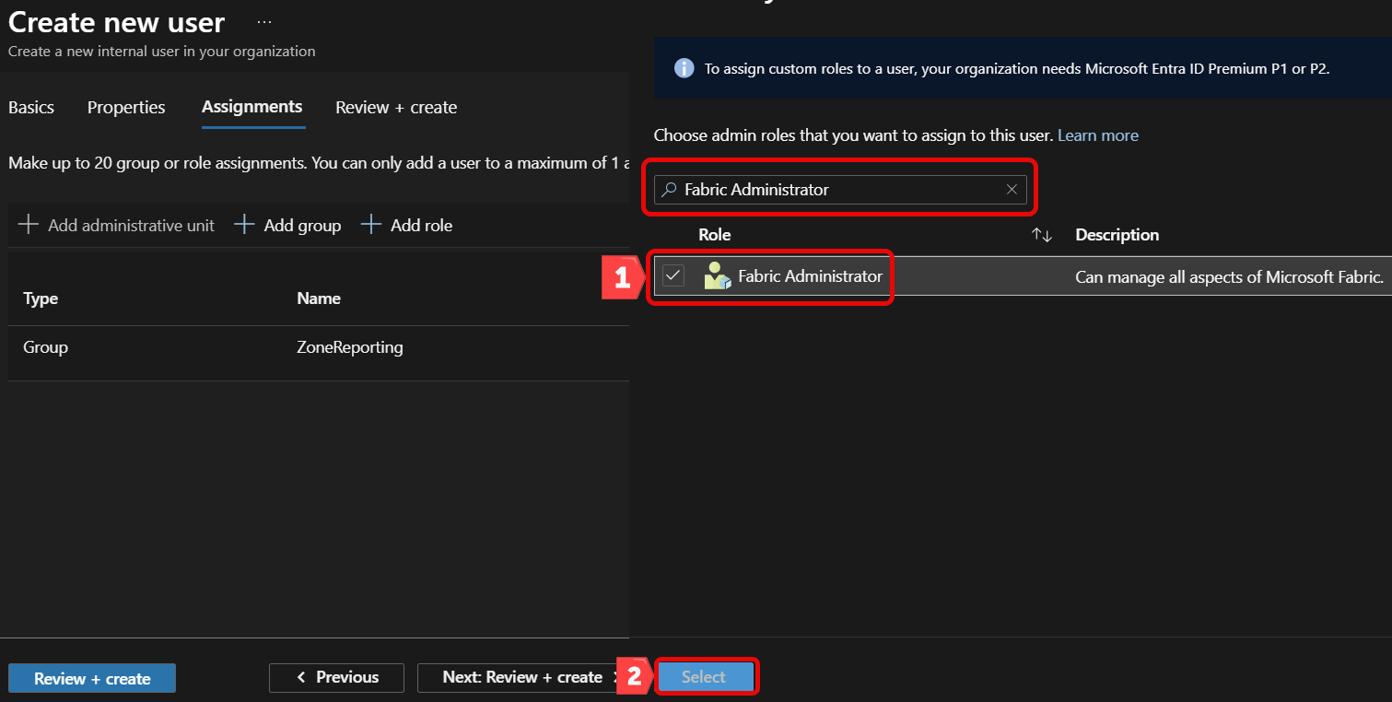Click the Fabric Administrator role name
Viewport: 1392px width, 702px height.
(x=811, y=275)
